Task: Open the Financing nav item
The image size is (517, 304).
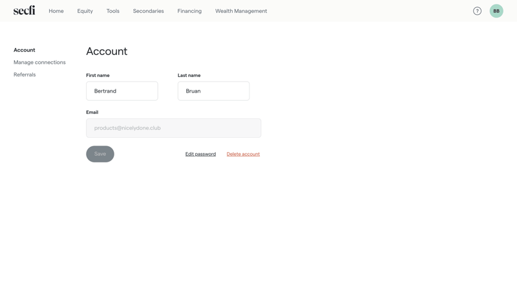Action: click(189, 11)
